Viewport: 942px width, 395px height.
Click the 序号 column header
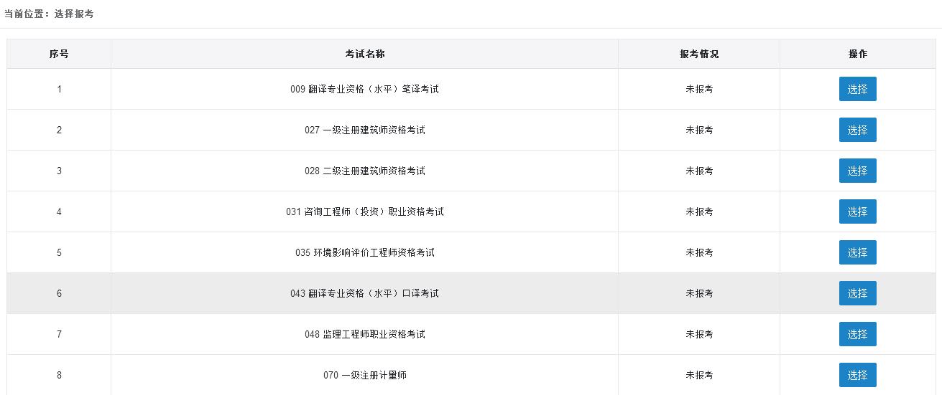59,54
